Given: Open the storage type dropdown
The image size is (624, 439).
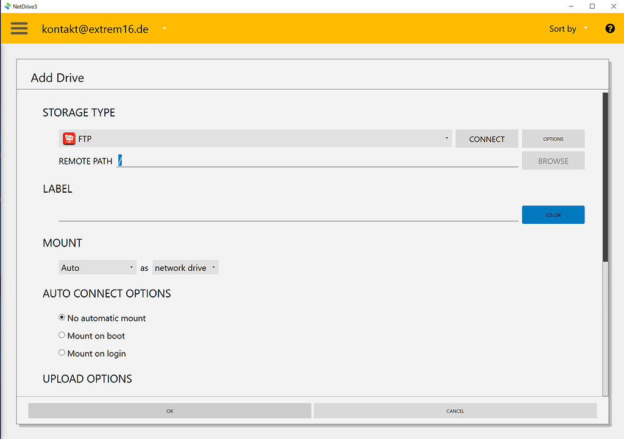Looking at the screenshot, I should (x=445, y=138).
